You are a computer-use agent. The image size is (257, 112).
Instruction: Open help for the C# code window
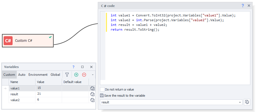[x=243, y=6]
